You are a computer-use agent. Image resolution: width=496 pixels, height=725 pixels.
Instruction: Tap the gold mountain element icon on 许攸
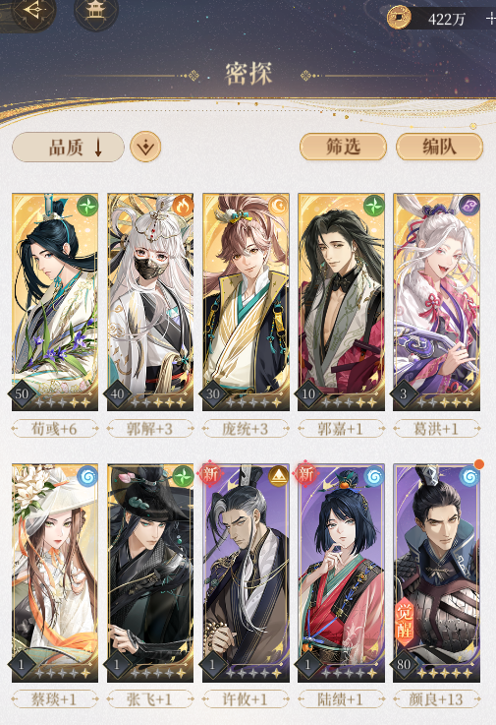[x=279, y=476]
